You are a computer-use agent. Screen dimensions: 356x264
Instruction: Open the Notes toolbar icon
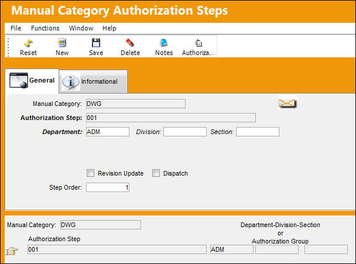(164, 43)
